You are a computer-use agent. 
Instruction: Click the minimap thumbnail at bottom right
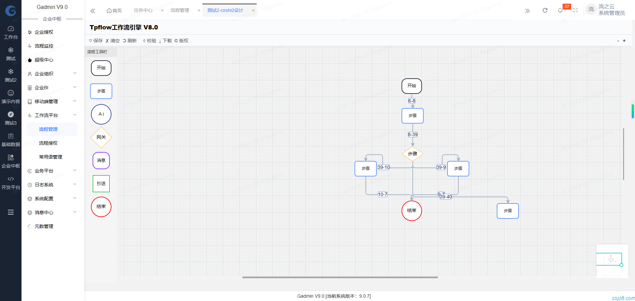(612, 261)
